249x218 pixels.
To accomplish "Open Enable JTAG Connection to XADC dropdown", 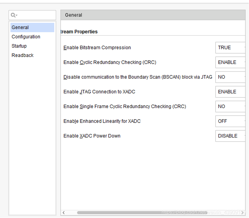I will pos(230,92).
